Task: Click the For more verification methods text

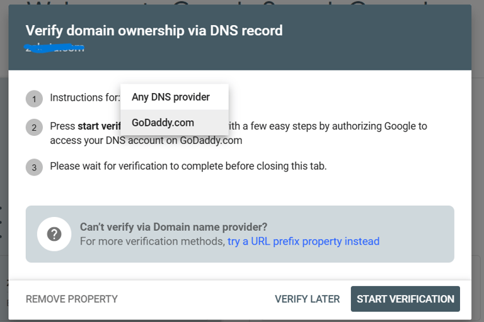Action: tap(153, 241)
